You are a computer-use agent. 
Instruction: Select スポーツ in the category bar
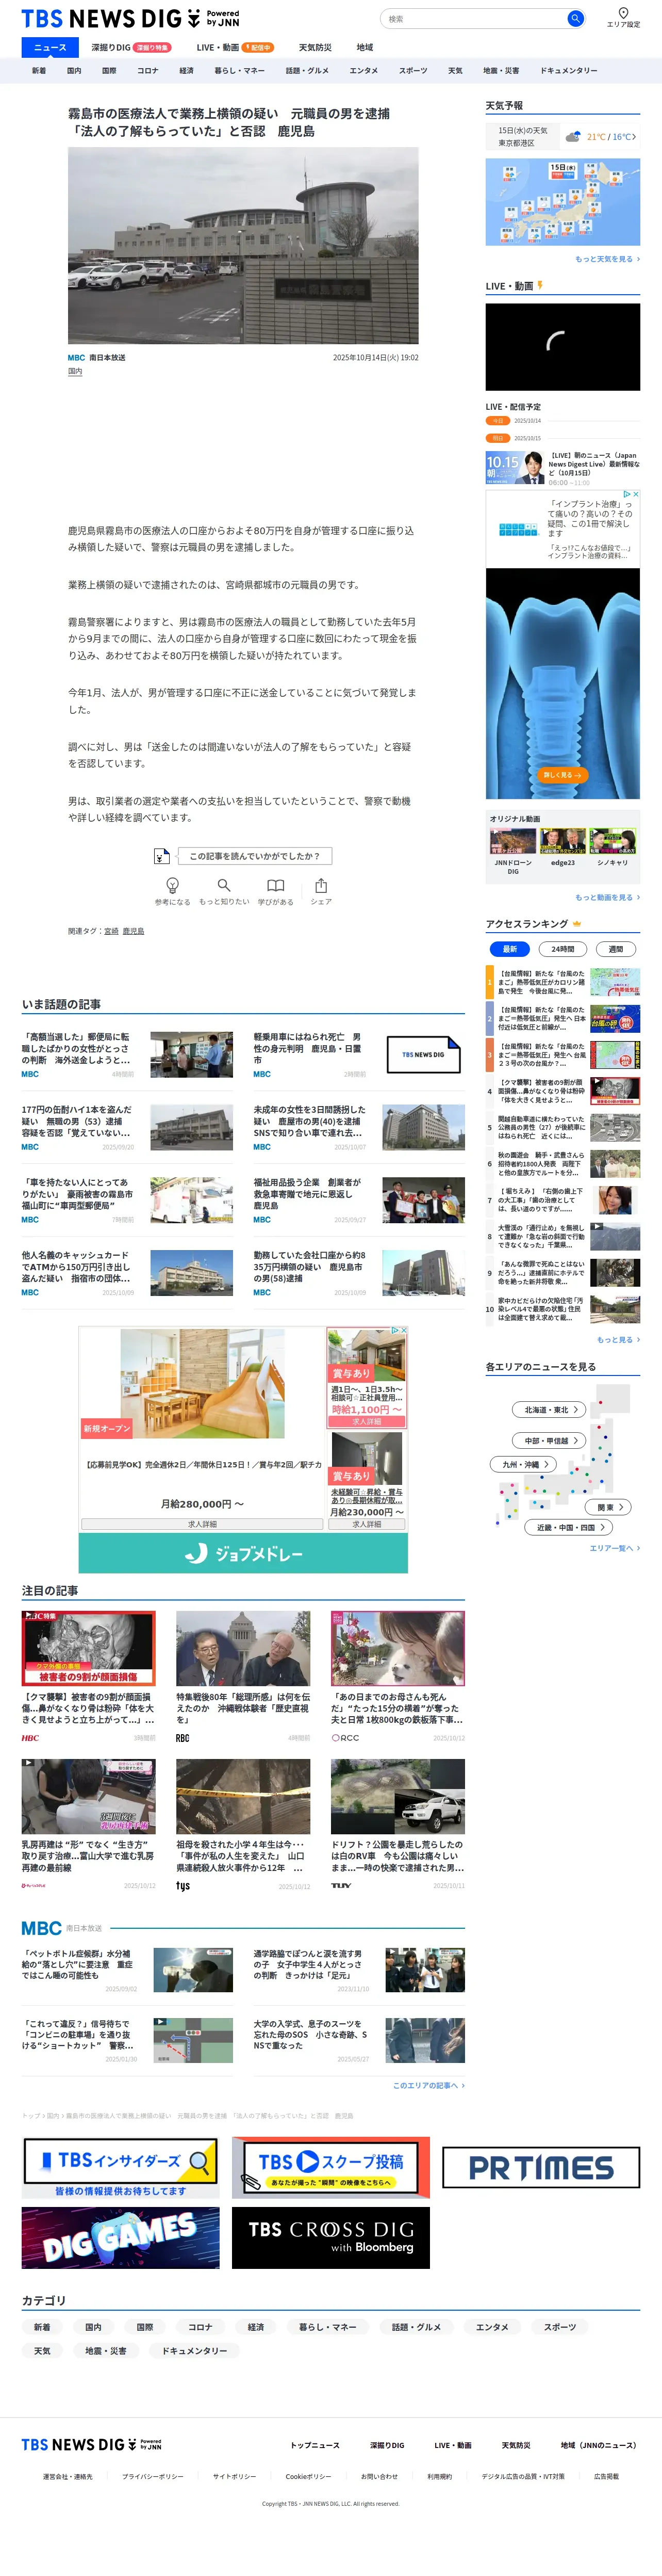pos(412,71)
